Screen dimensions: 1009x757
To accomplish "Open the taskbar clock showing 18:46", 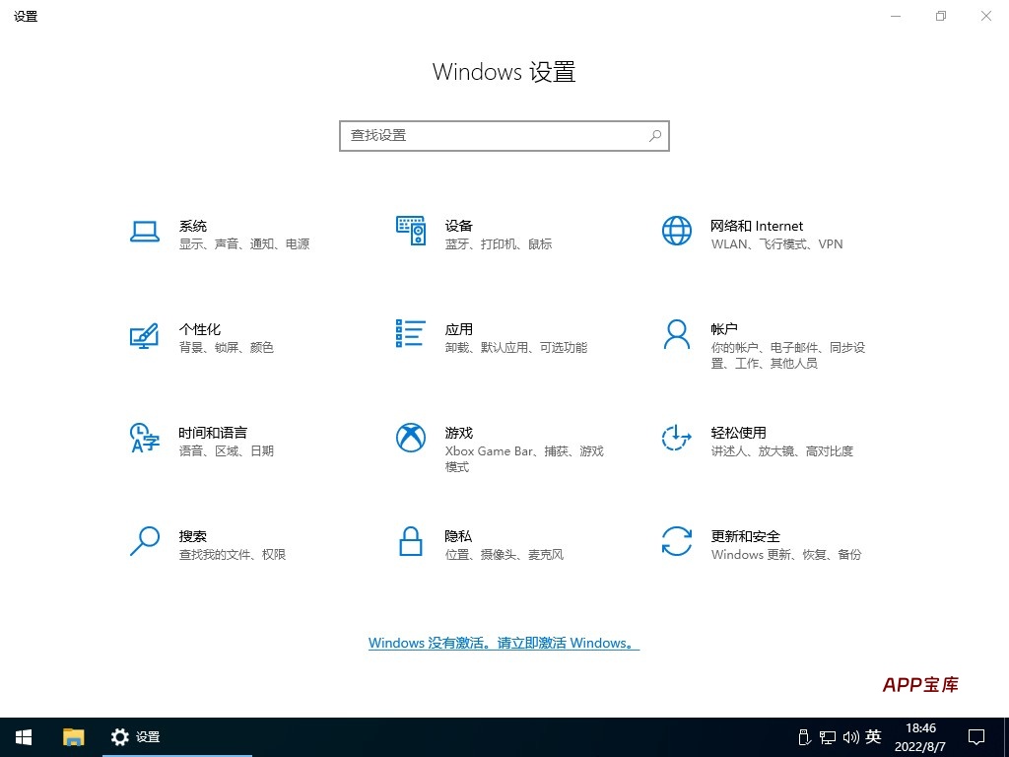I will [920, 737].
